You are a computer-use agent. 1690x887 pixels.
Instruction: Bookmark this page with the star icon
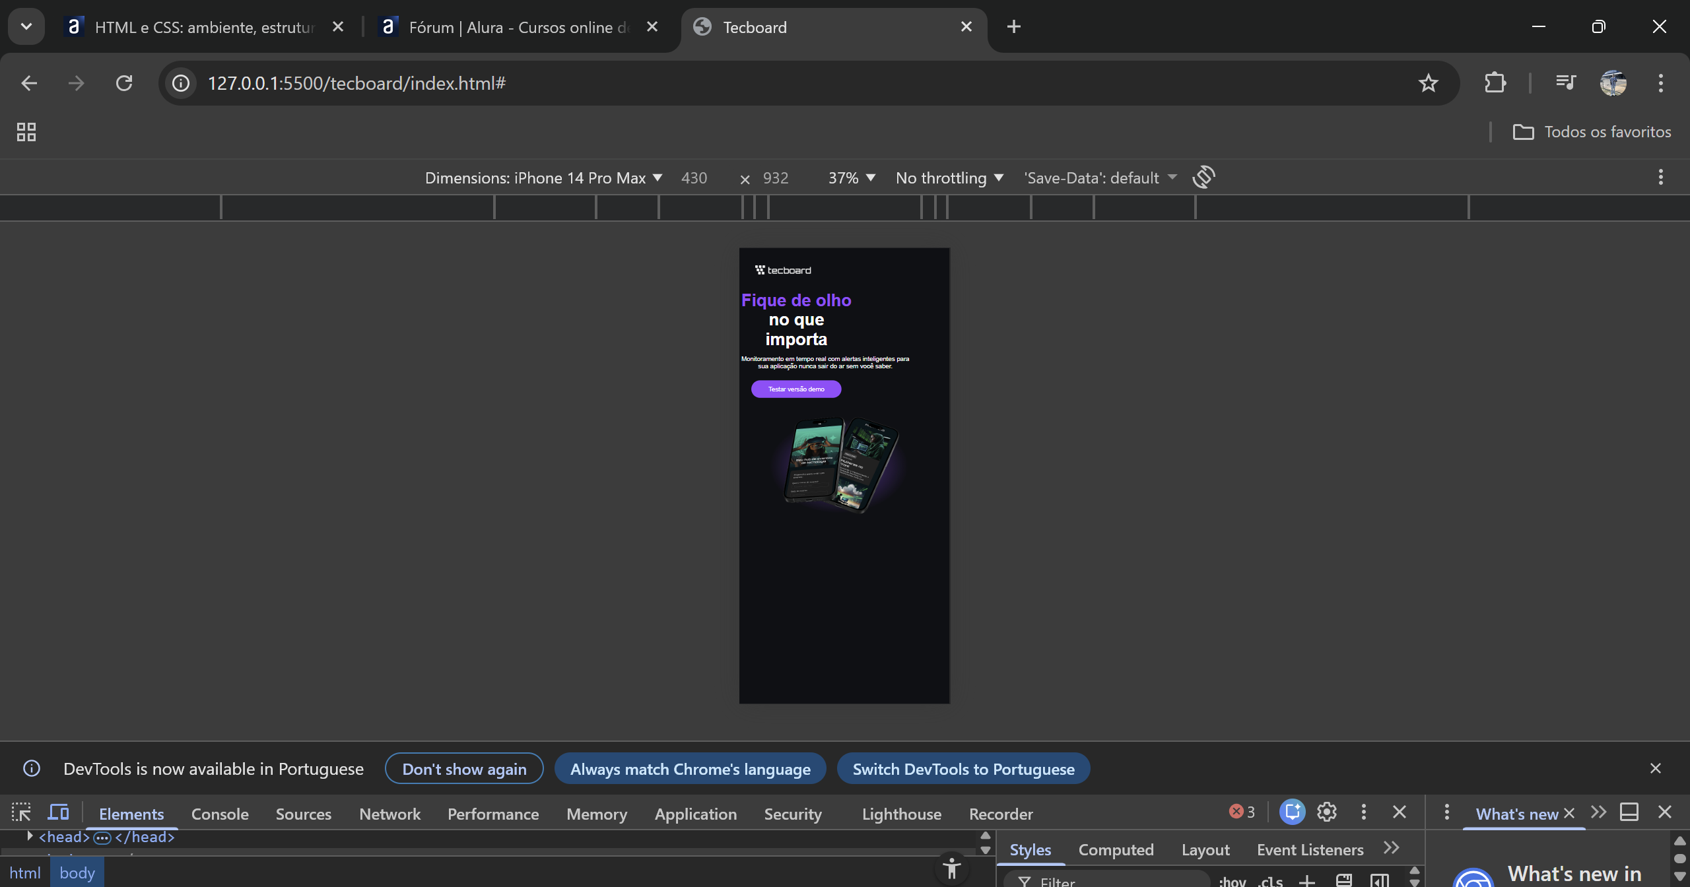tap(1428, 83)
